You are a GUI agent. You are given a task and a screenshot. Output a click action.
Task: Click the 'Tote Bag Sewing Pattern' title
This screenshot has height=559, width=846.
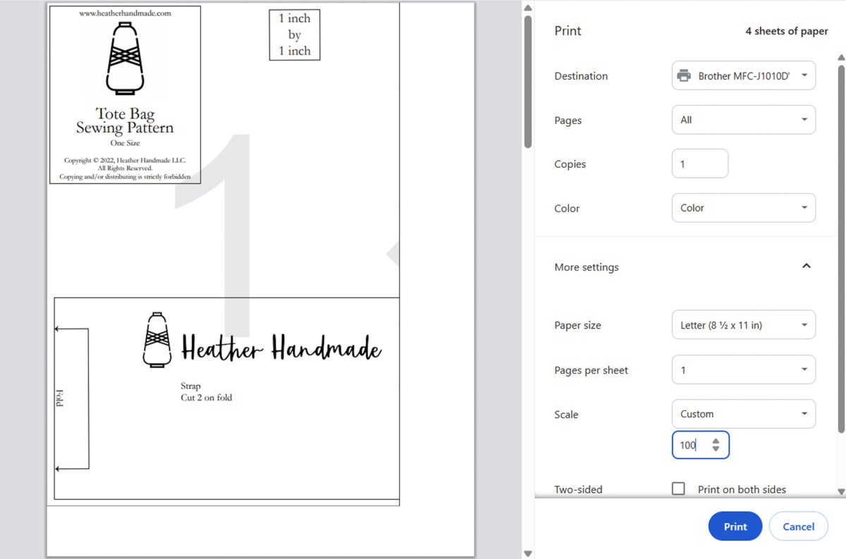pyautogui.click(x=125, y=121)
